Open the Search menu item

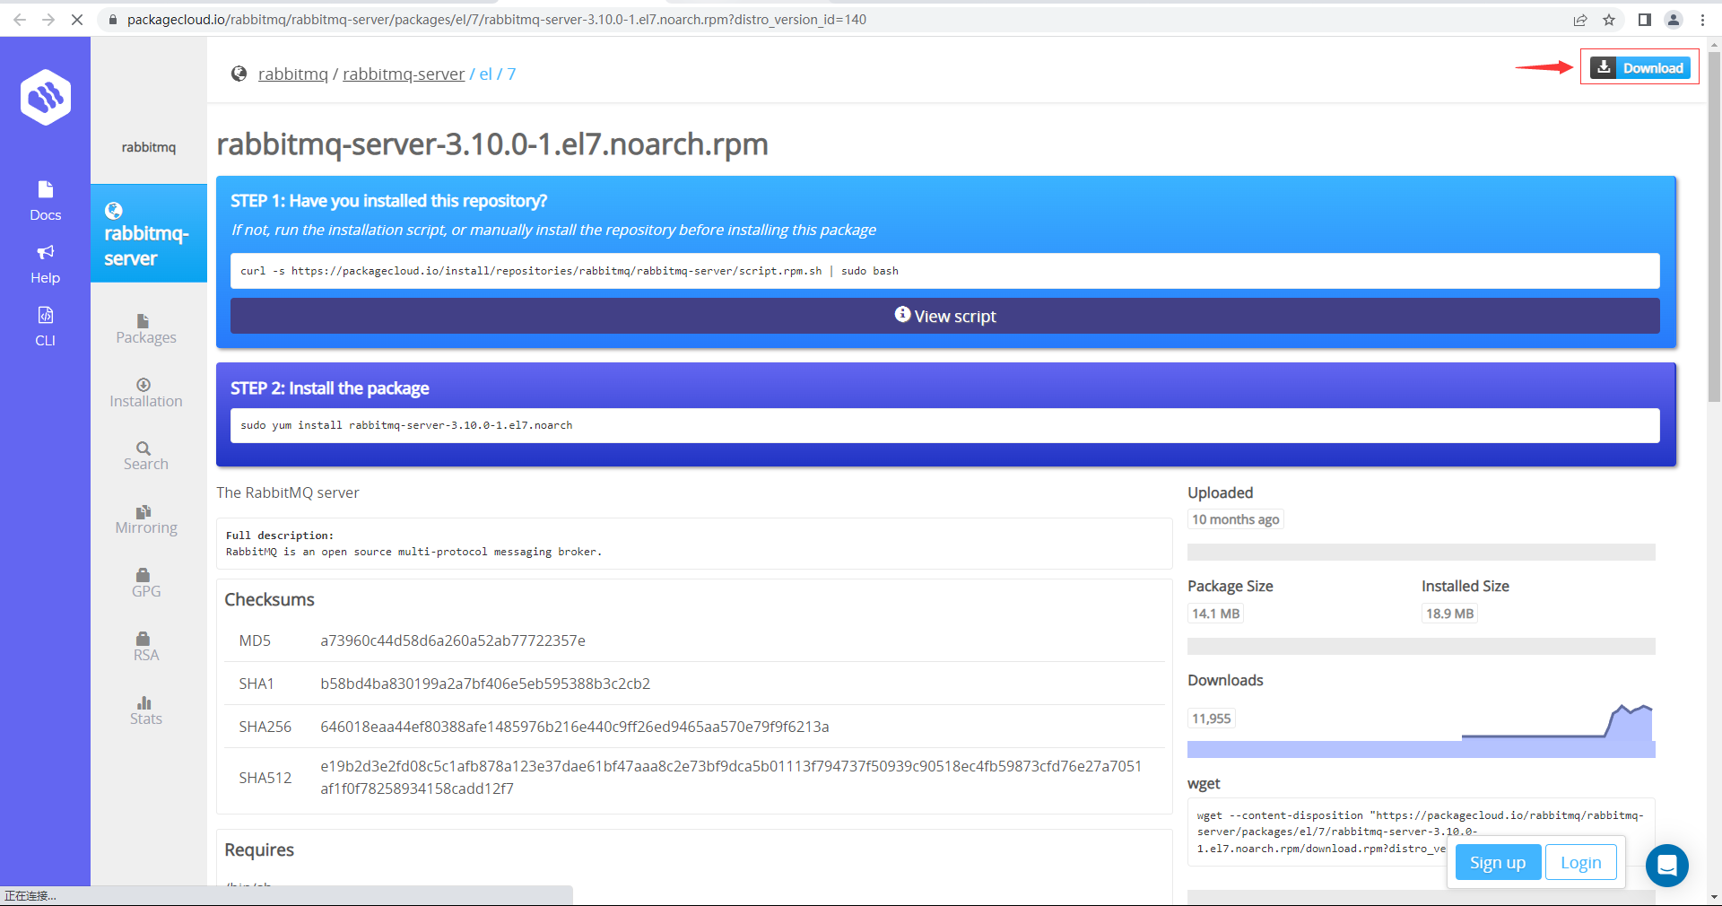click(146, 456)
